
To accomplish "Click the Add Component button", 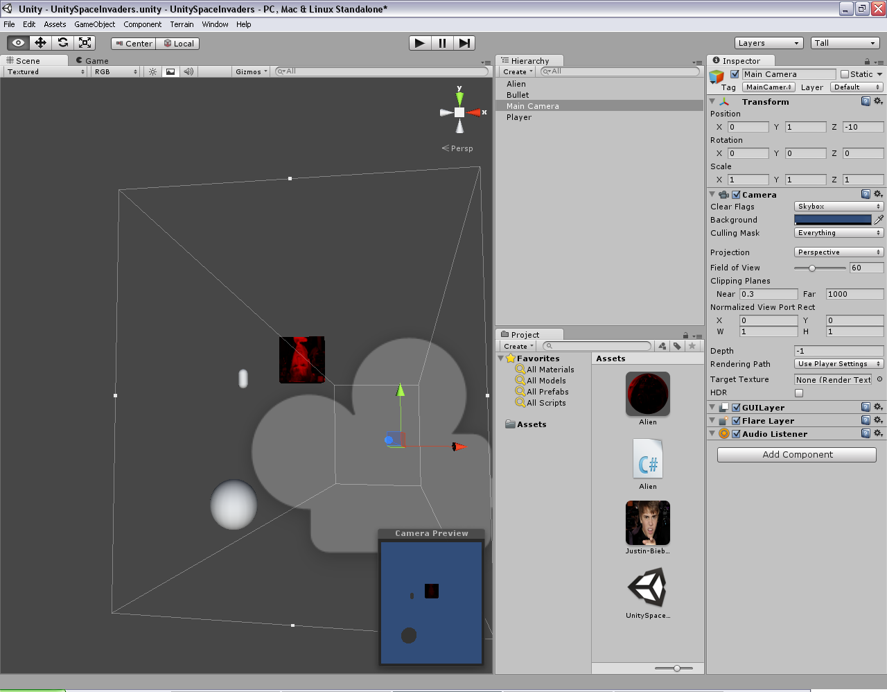I will pyautogui.click(x=797, y=455).
